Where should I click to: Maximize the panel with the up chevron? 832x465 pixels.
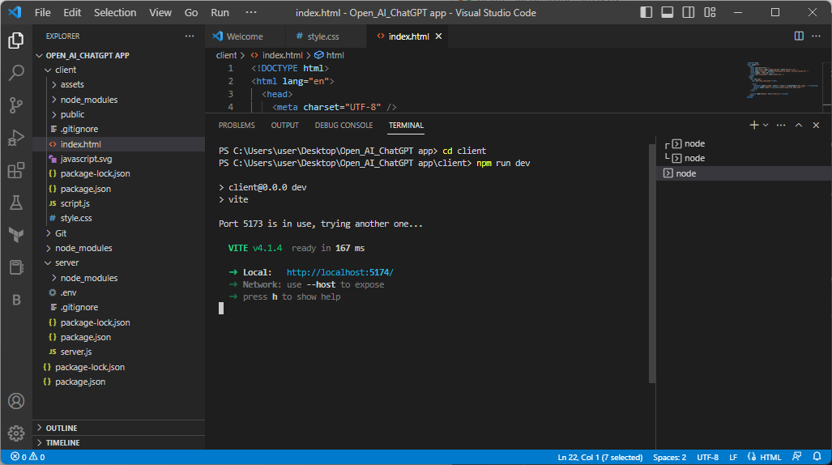[x=798, y=125]
